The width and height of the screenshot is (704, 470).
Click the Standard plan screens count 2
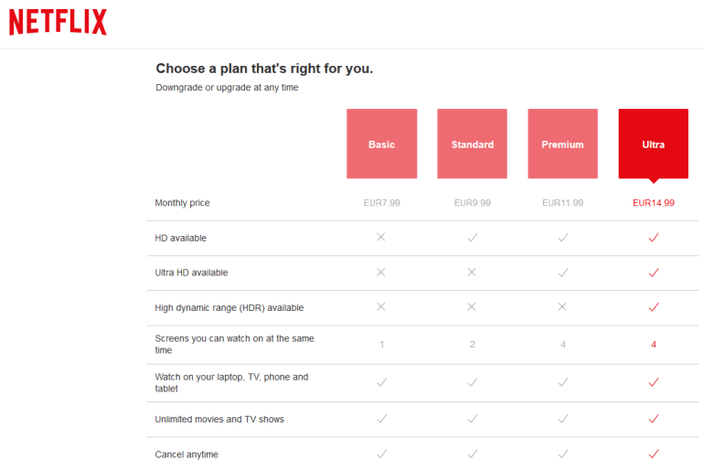coord(472,345)
